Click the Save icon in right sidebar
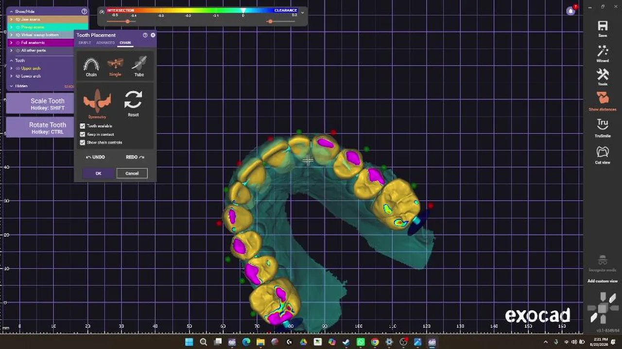Image resolution: width=622 pixels, height=349 pixels. (x=603, y=26)
